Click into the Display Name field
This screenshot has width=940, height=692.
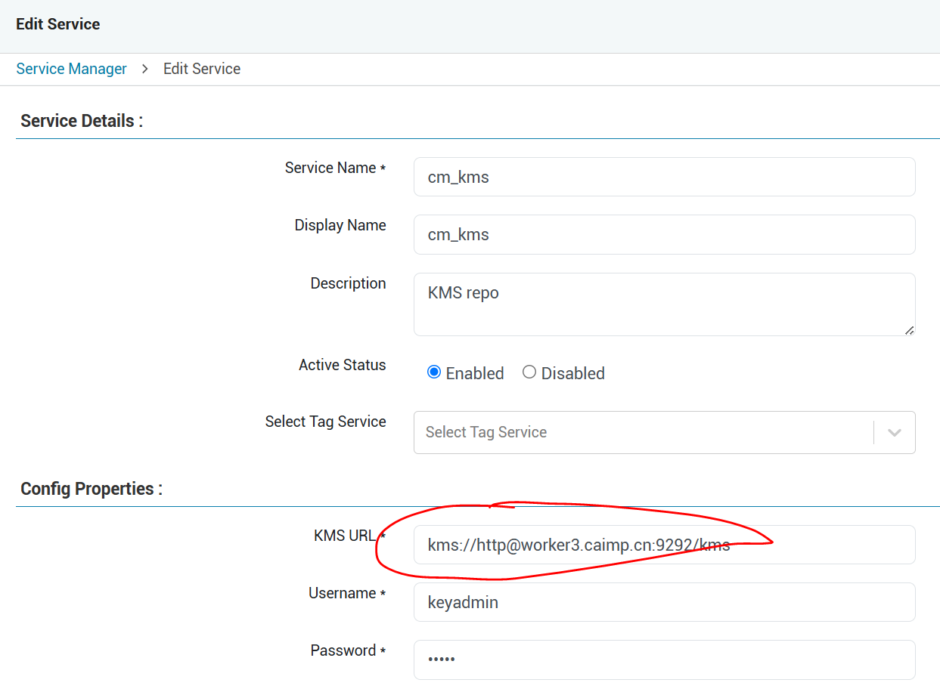coord(664,234)
